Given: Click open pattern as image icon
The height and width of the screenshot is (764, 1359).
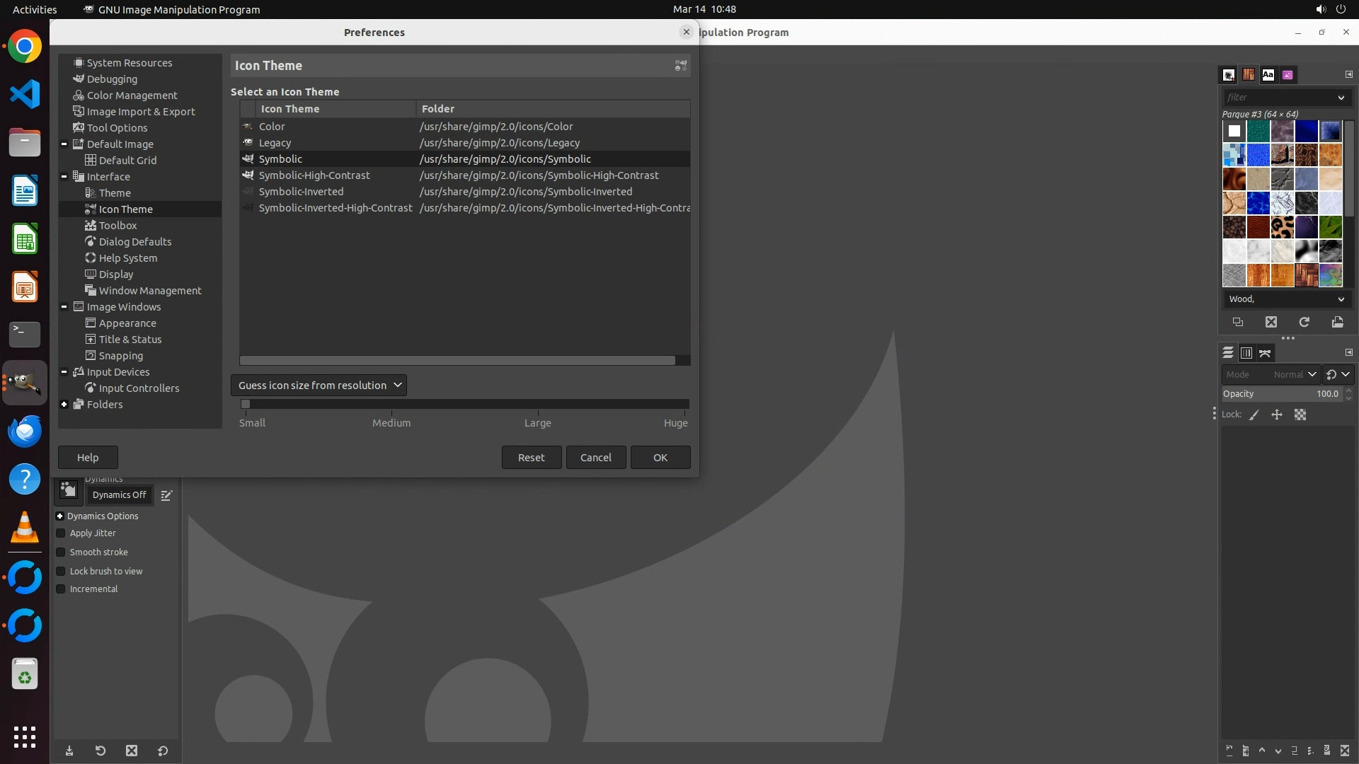Looking at the screenshot, I should [x=1337, y=322].
